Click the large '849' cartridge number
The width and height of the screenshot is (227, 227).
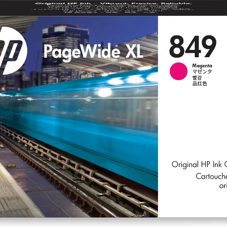[193, 46]
